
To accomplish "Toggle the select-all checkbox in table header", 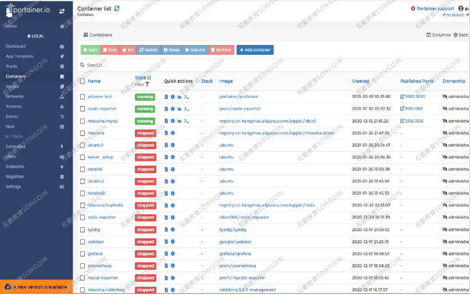I will pos(83,81).
